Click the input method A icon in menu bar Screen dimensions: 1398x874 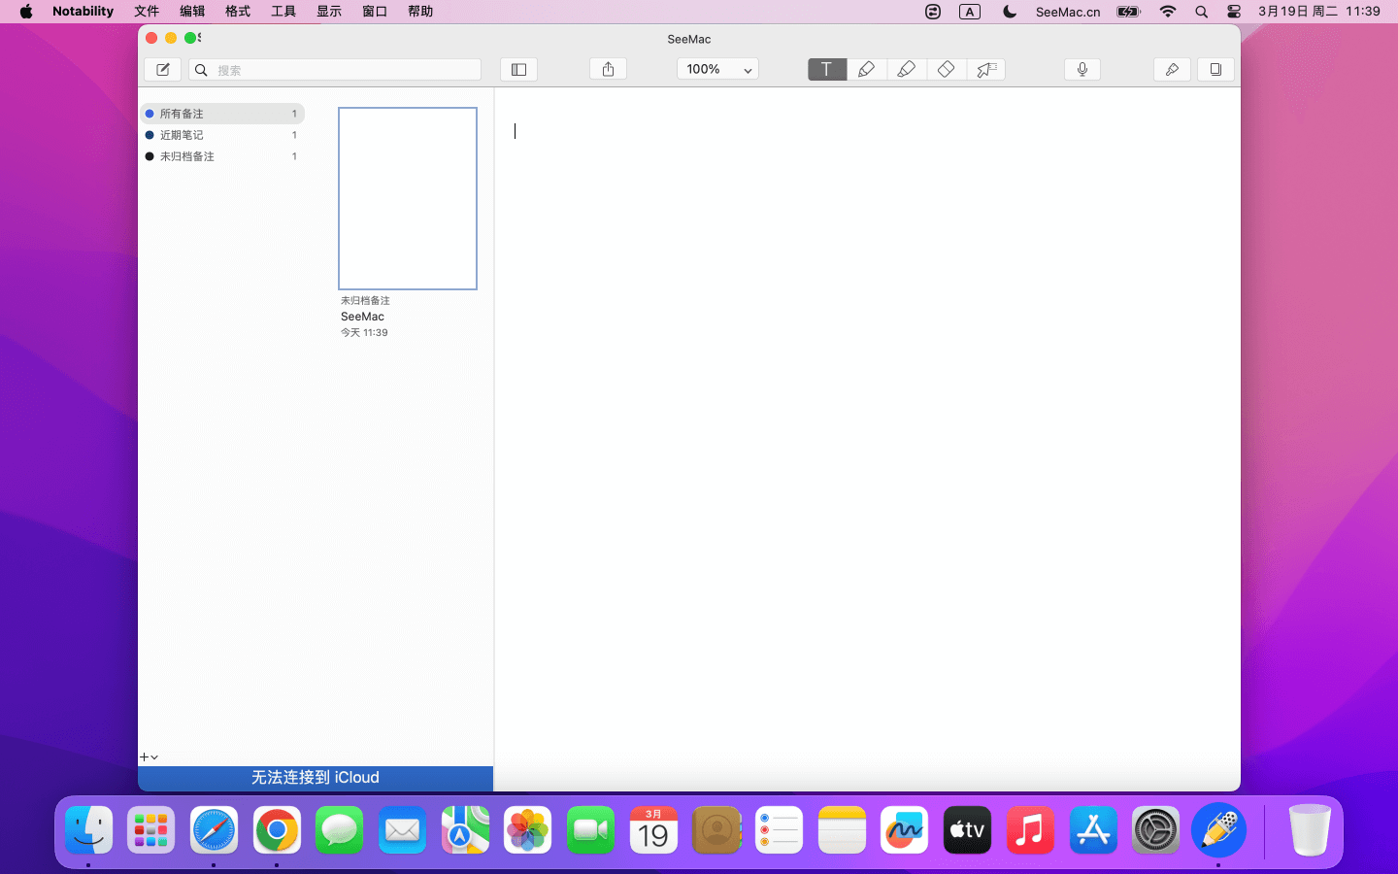point(970,12)
